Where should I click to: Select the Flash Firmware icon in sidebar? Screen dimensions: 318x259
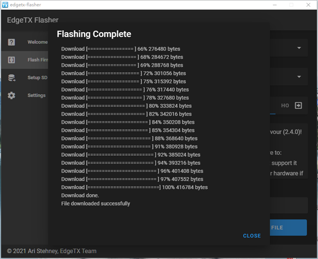click(x=11, y=60)
